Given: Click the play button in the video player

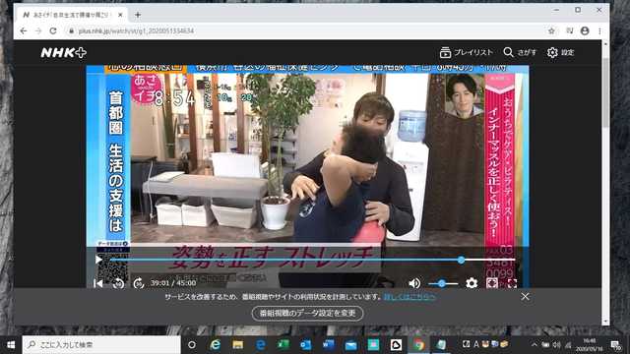Looking at the screenshot, I should [98, 260].
